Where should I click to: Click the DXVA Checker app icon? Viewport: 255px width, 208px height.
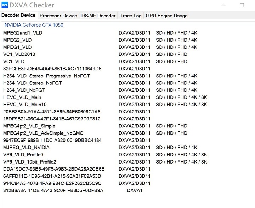pos(5,5)
